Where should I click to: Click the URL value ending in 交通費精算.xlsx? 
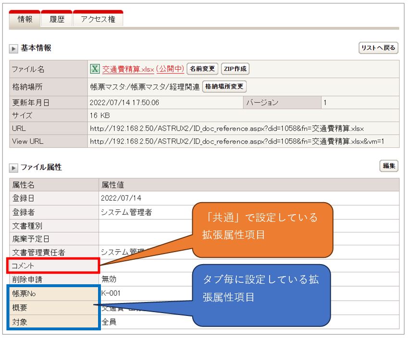[x=227, y=129]
